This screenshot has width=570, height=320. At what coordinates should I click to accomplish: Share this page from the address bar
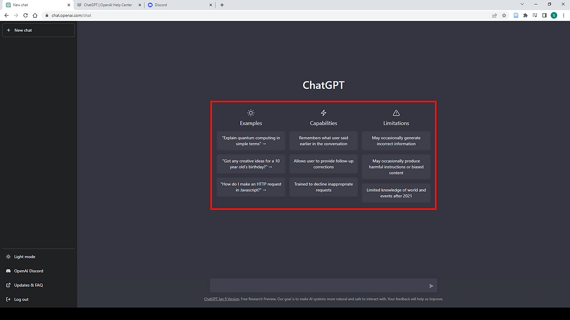(494, 15)
